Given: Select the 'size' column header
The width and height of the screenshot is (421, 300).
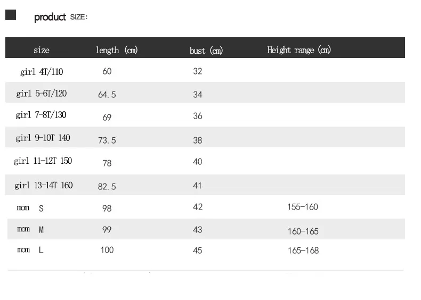Looking at the screenshot, I should tap(42, 50).
